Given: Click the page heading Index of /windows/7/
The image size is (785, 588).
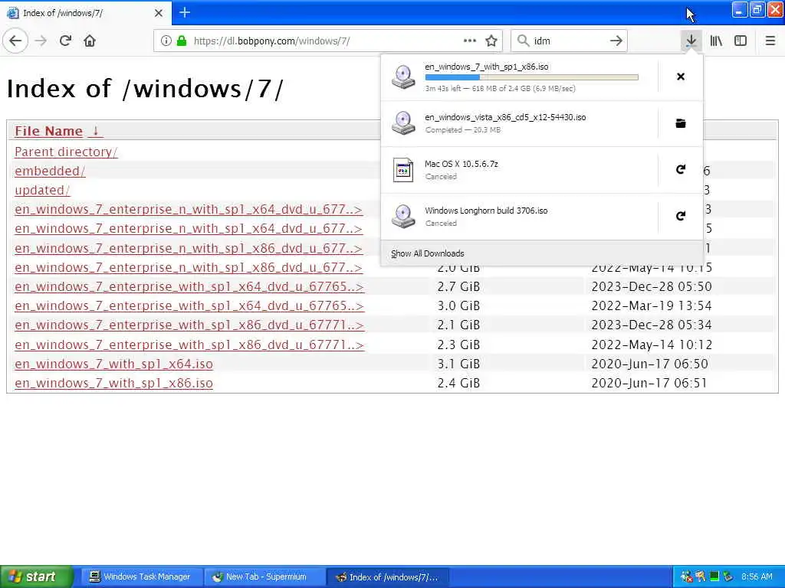Looking at the screenshot, I should [145, 89].
